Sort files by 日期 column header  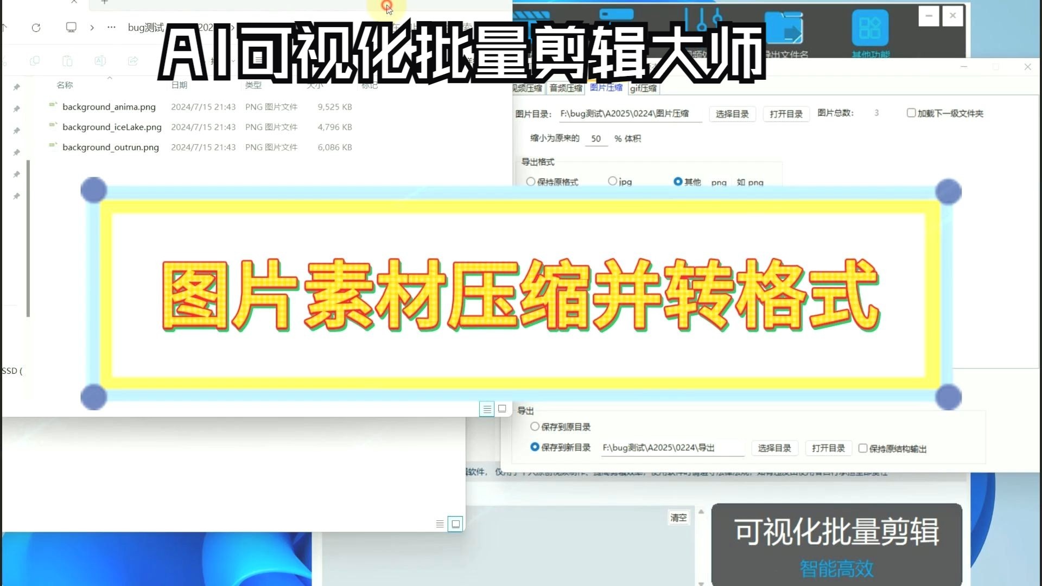179,85
